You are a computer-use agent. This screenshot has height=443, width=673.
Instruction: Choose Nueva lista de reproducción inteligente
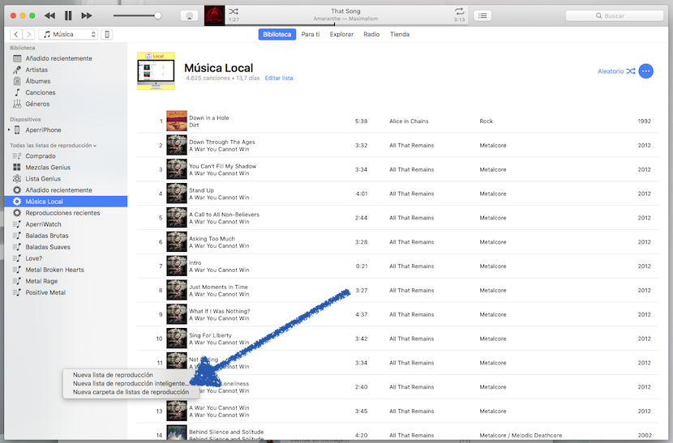click(130, 384)
